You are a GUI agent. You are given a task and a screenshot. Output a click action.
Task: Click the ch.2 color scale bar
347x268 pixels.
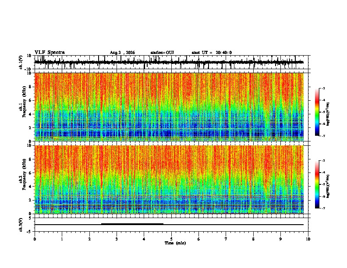click(317, 184)
